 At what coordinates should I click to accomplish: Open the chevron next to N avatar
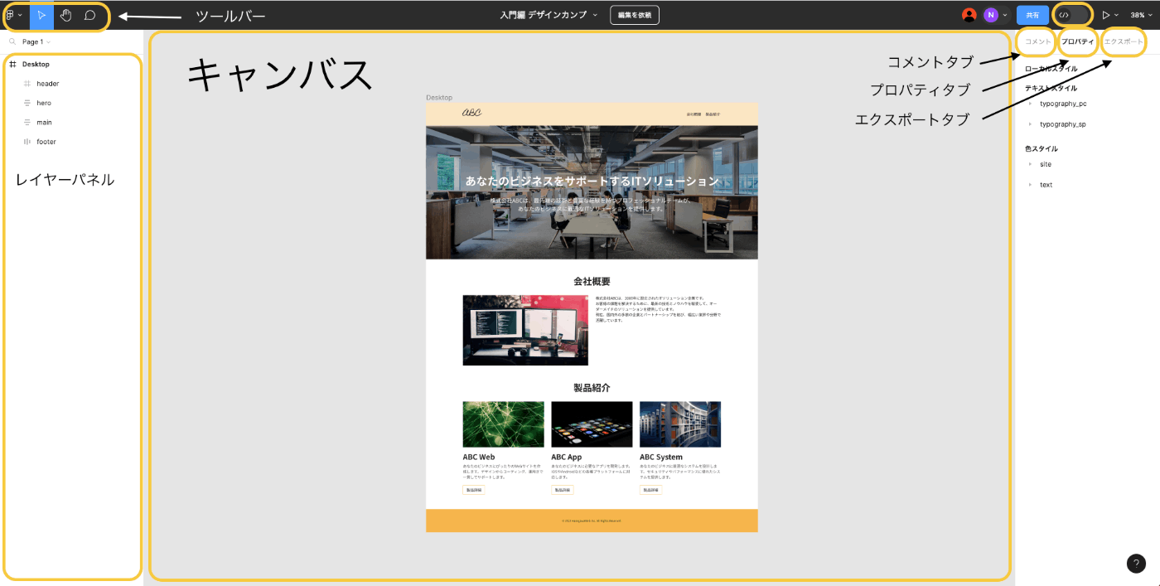pos(1005,15)
